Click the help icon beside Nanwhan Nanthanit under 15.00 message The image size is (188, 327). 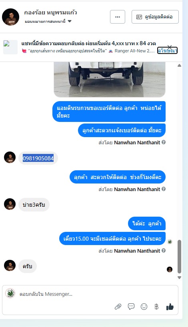(164, 251)
